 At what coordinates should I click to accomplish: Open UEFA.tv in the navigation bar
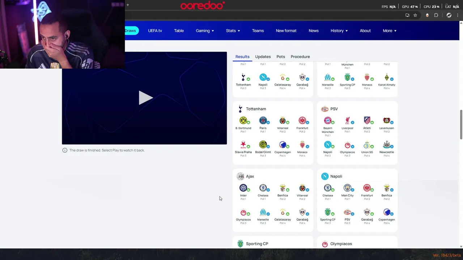(155, 31)
